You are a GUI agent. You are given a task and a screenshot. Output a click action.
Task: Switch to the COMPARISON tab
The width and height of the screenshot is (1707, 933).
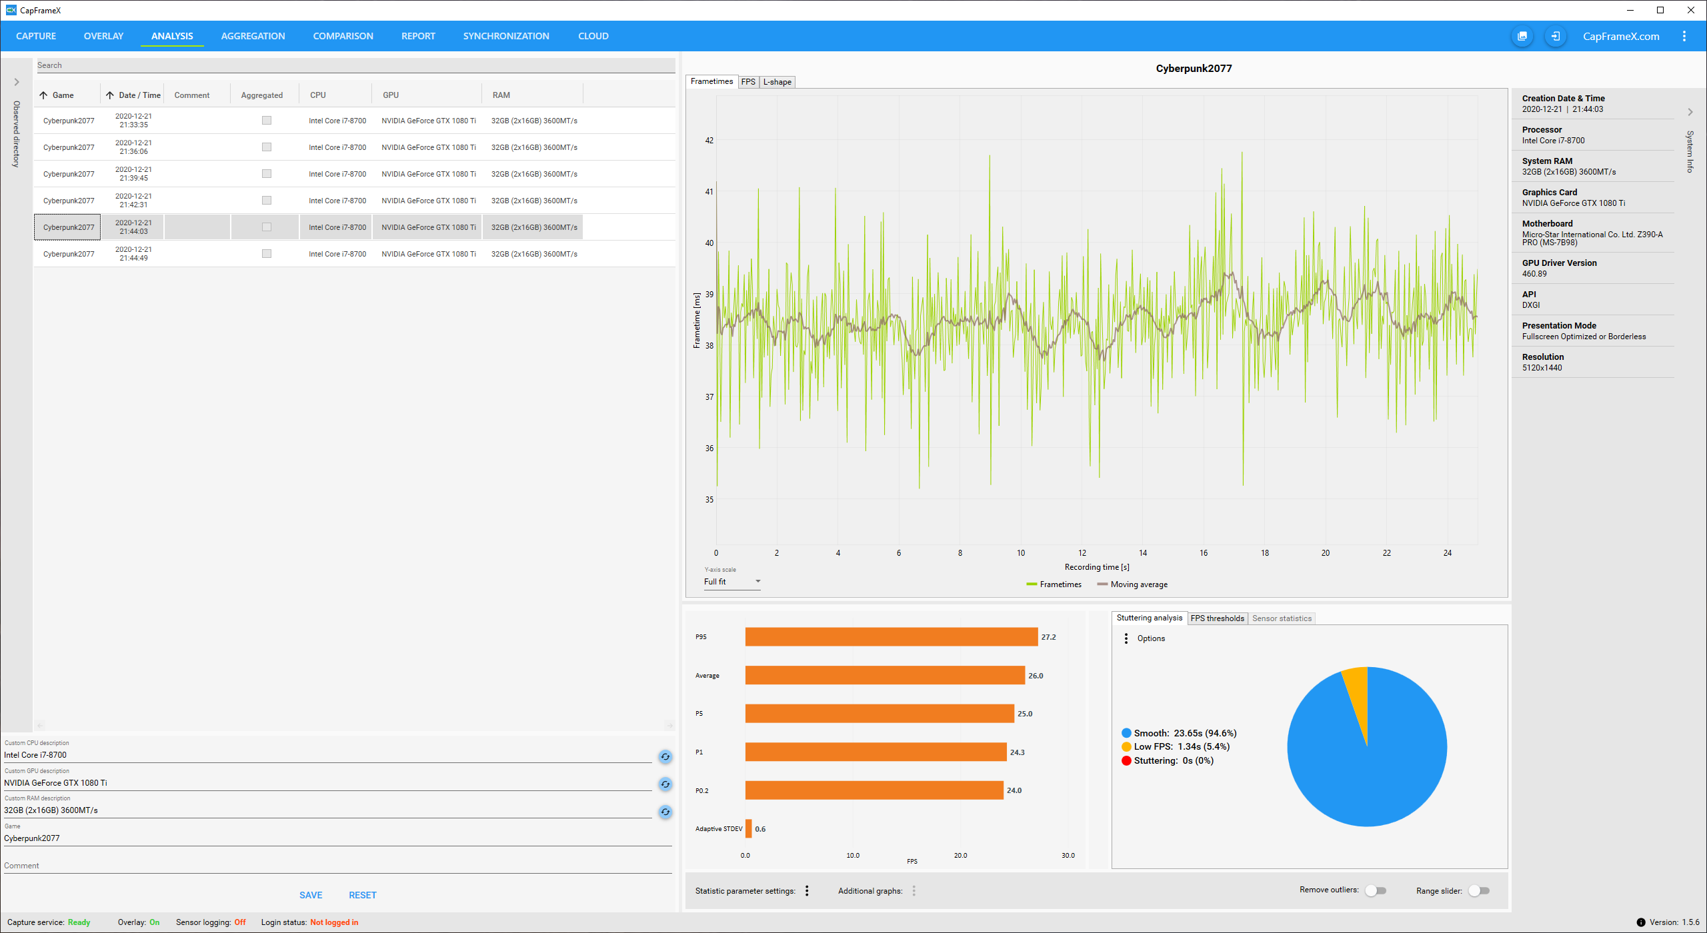click(x=343, y=36)
